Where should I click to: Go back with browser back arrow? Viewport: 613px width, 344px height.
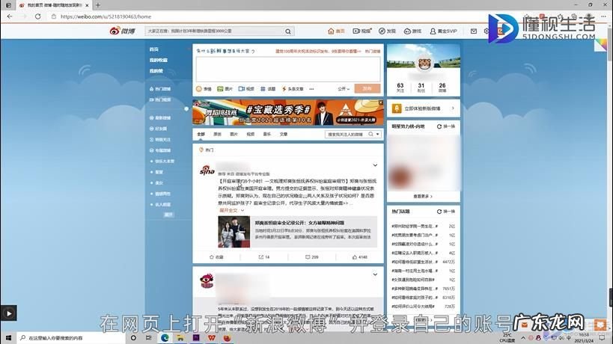click(10, 16)
